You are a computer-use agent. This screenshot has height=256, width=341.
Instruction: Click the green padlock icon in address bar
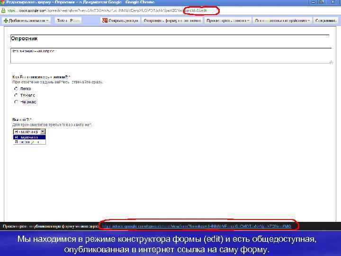coord(3,10)
